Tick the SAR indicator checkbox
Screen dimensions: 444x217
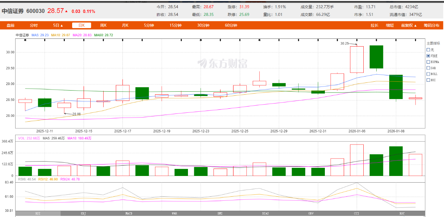click(428, 68)
